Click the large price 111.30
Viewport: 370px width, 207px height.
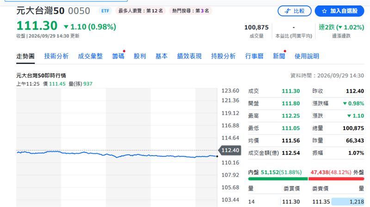[37, 25]
